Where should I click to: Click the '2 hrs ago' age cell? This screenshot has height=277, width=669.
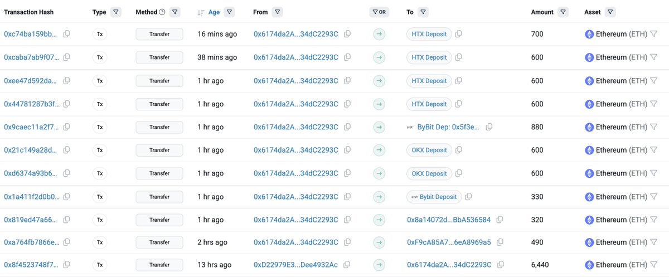point(212,242)
